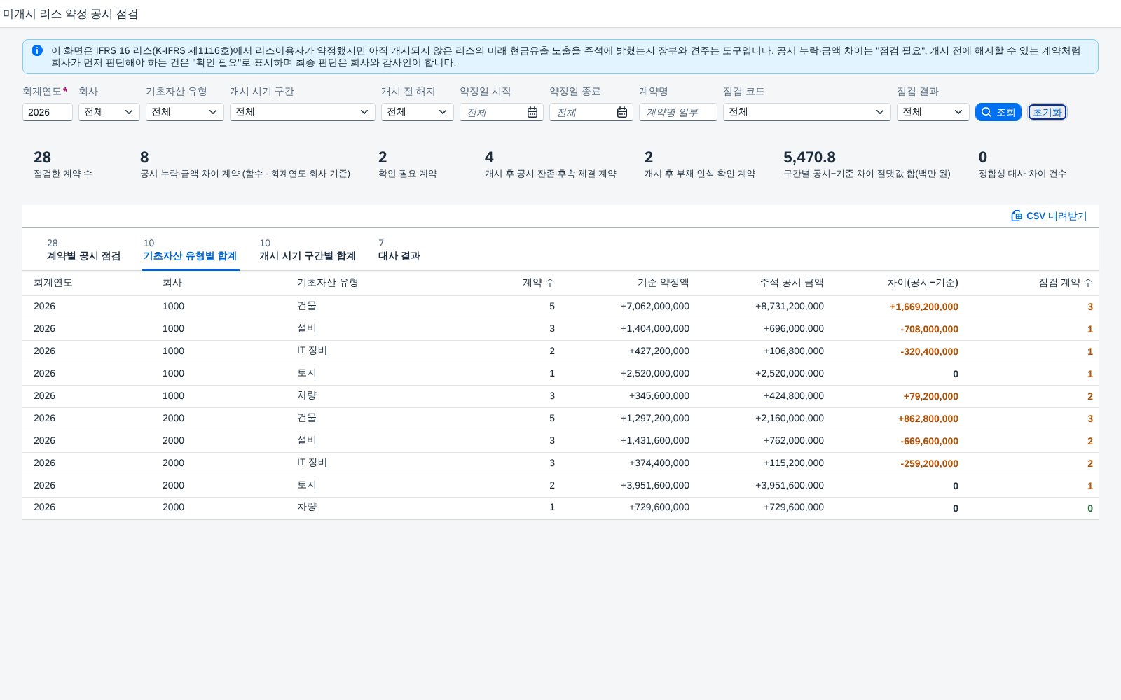Switch to 계약별 공시 점검 tab
Viewport: 1121px width, 700px height.
[83, 250]
